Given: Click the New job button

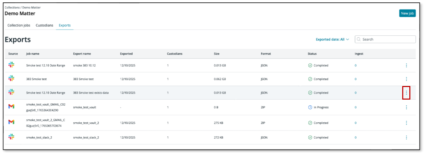Looking at the screenshot, I should click(407, 13).
